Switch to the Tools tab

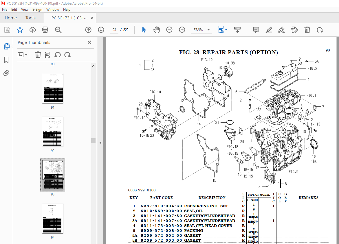pos(30,18)
